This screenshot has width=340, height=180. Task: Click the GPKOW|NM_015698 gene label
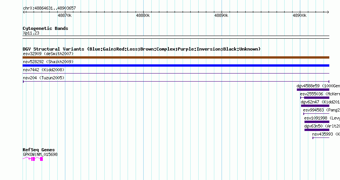(x=40, y=154)
